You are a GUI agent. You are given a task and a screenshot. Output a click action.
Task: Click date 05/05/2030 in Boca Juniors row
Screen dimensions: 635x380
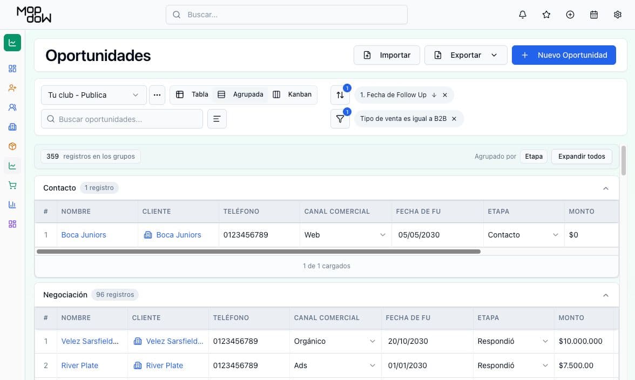point(419,235)
